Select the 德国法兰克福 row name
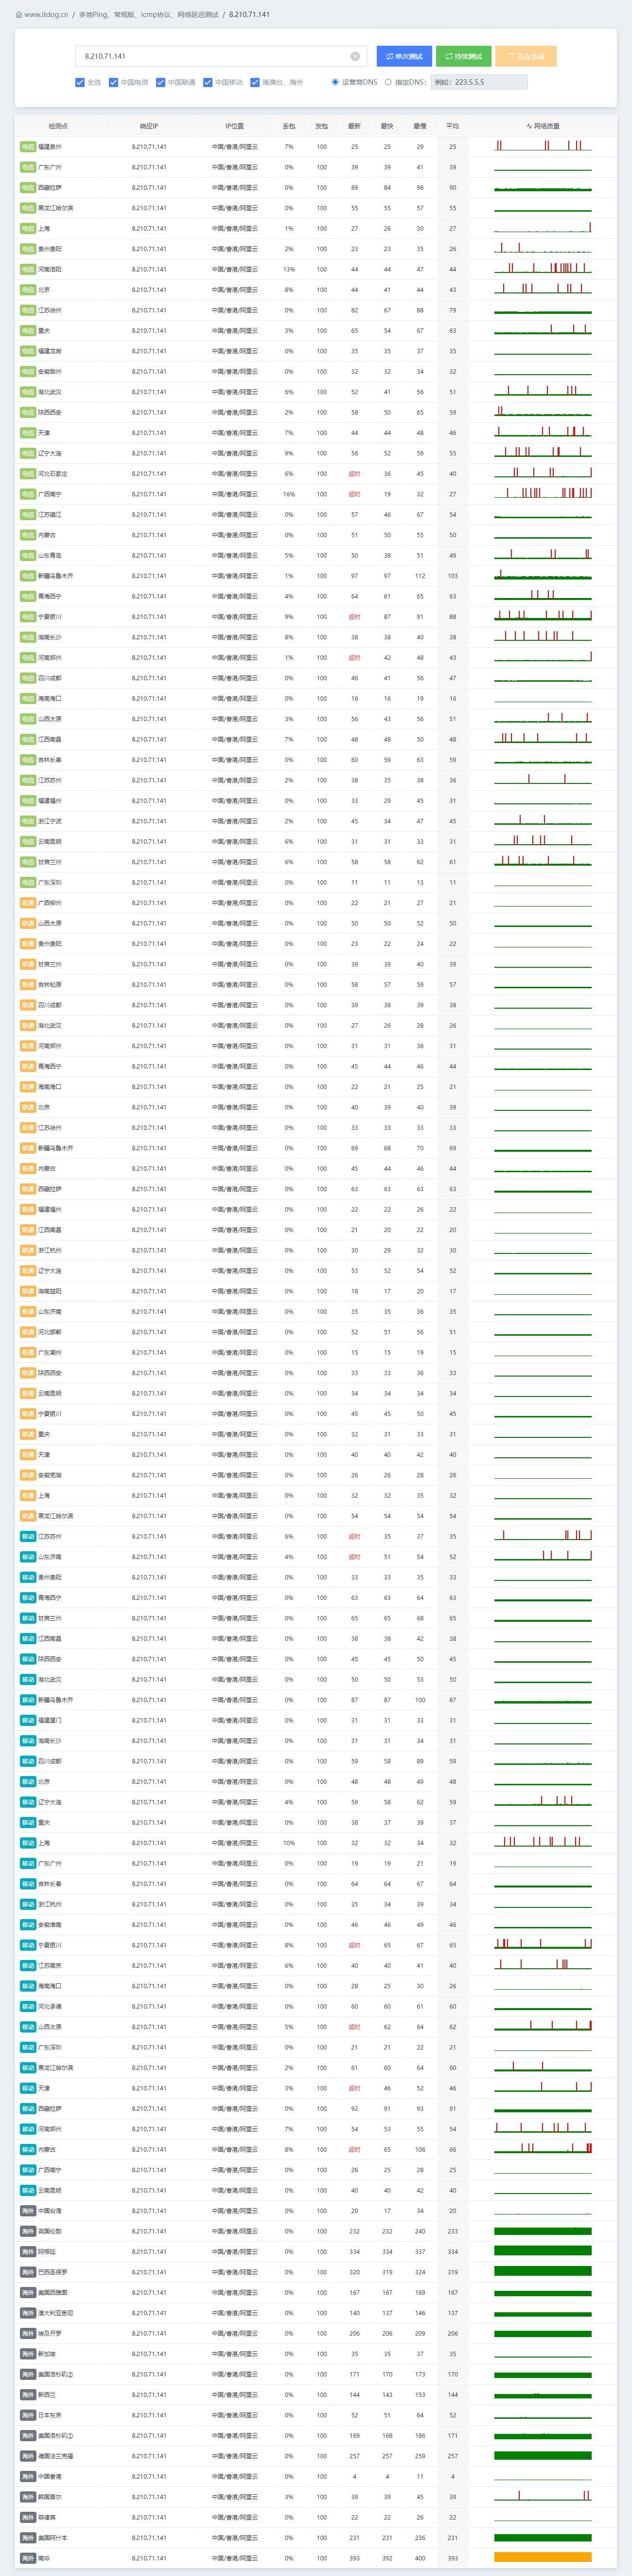This screenshot has width=632, height=2576. pyautogui.click(x=56, y=2456)
